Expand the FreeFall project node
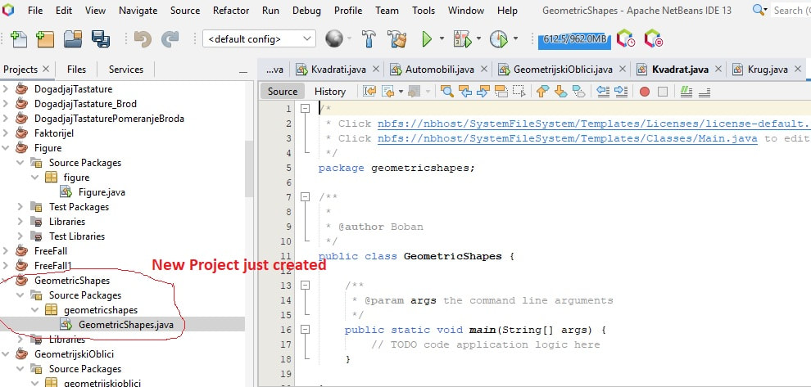The height and width of the screenshot is (387, 811). [6, 251]
